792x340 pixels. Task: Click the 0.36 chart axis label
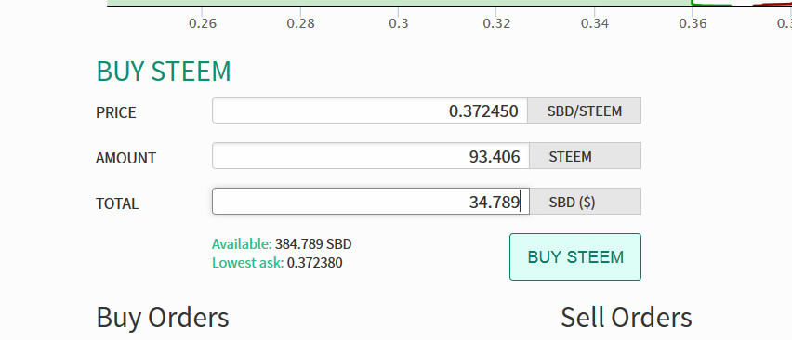pos(693,24)
